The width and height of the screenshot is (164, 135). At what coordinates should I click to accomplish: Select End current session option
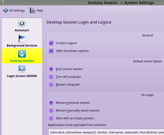(x=51, y=69)
